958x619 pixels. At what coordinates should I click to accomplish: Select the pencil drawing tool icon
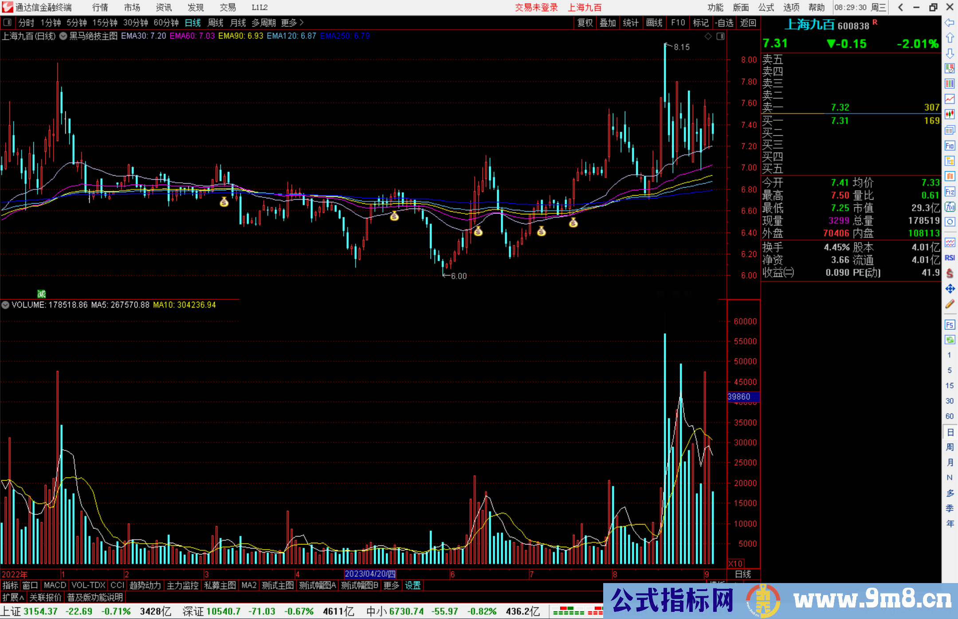tap(950, 304)
